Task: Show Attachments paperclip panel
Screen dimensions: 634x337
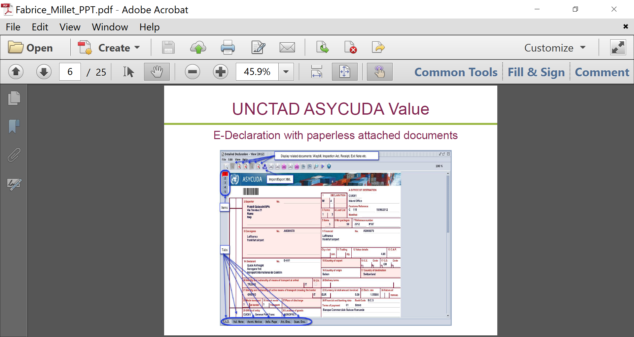Action: [14, 155]
